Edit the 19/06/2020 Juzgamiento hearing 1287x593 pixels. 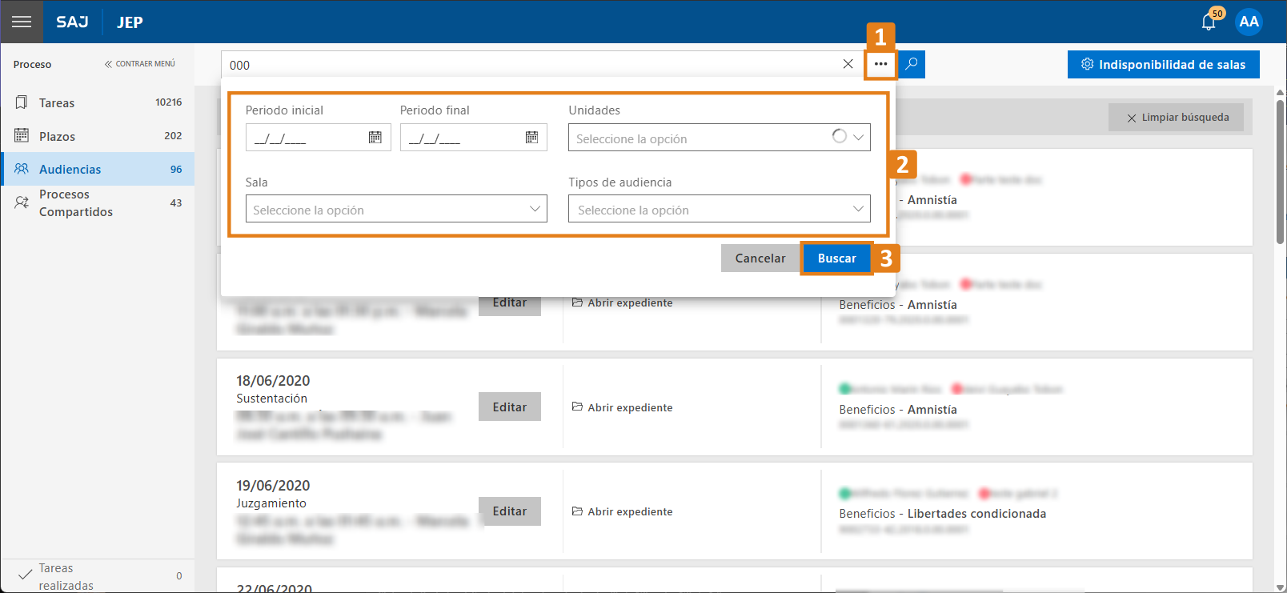[x=510, y=511]
